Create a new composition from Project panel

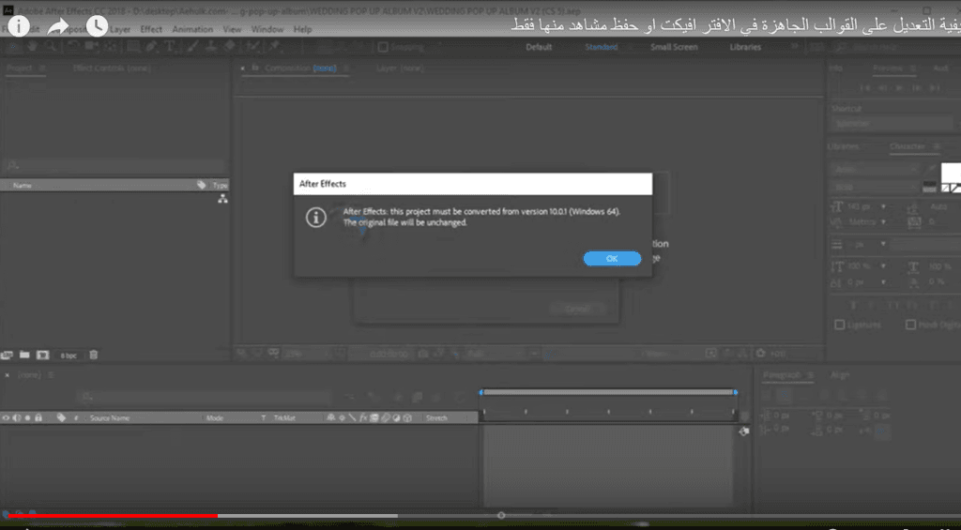pos(42,355)
